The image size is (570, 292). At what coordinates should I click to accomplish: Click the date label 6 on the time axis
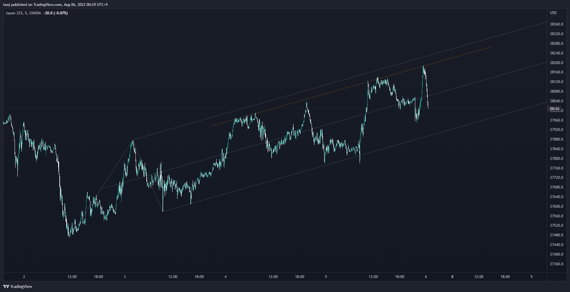(x=426, y=277)
